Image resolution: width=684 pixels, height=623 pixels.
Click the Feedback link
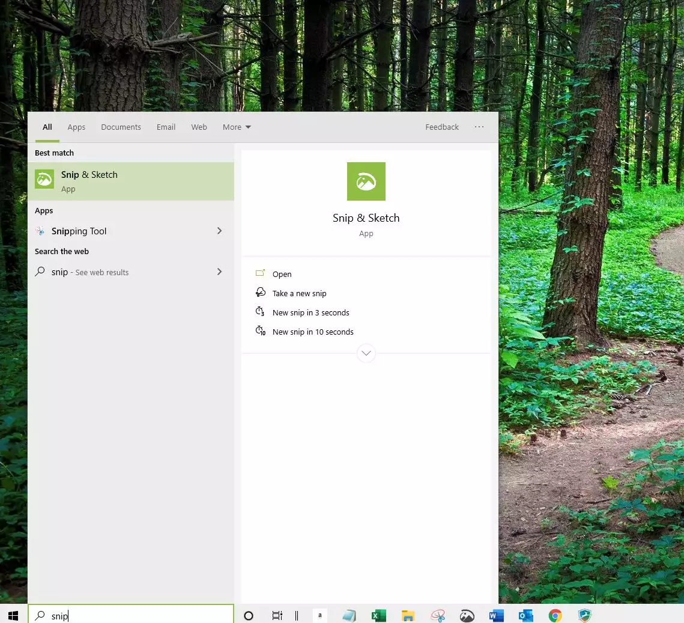442,127
